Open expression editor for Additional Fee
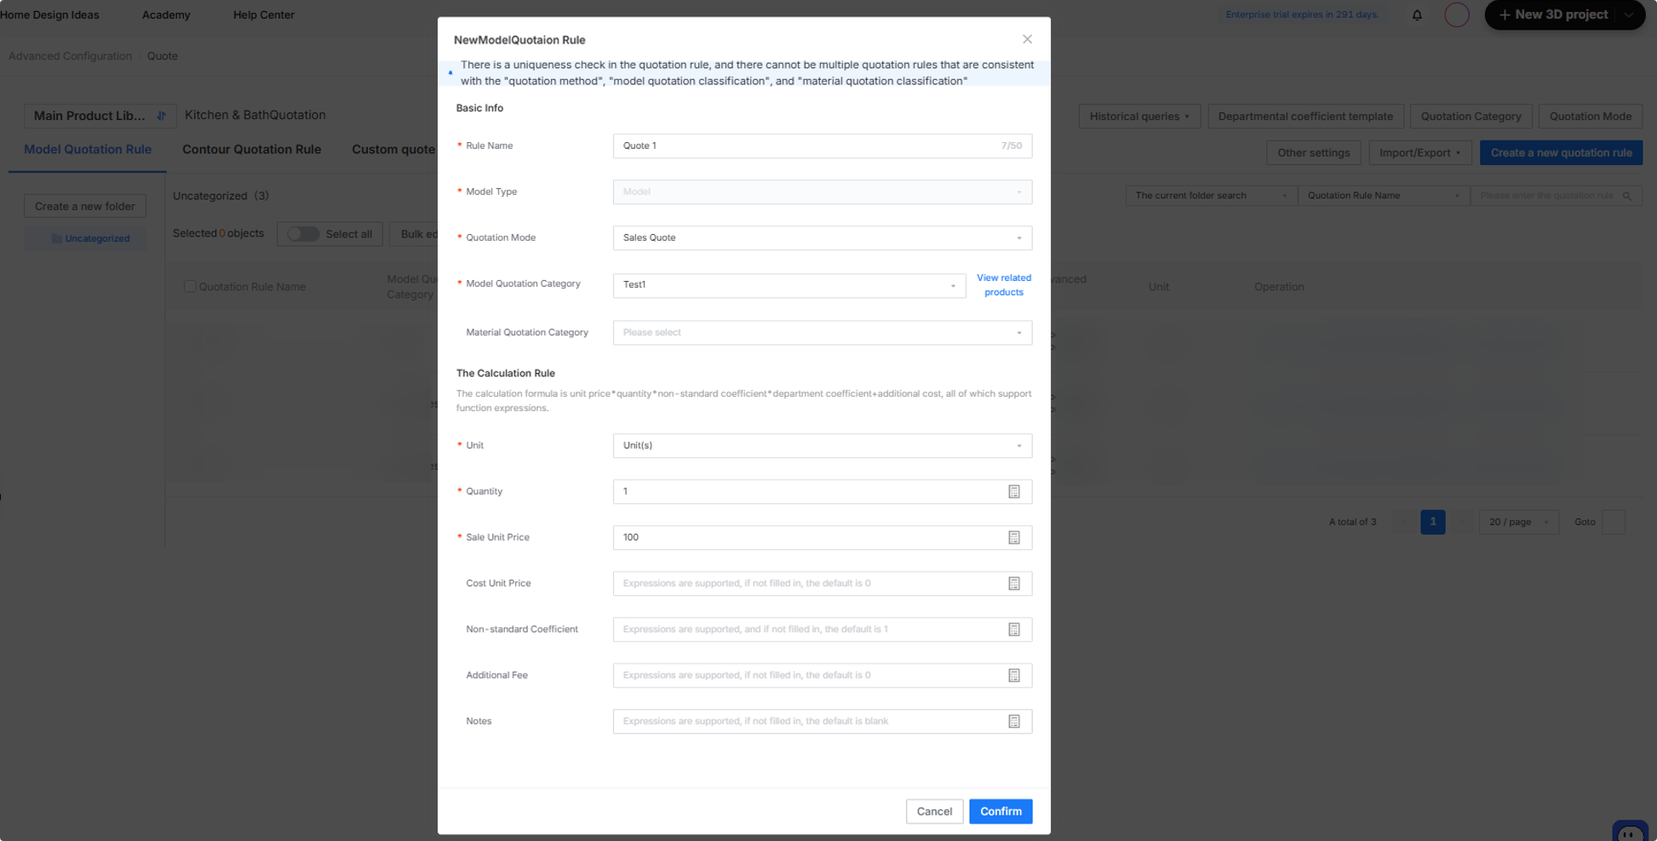This screenshot has height=841, width=1657. 1013,675
